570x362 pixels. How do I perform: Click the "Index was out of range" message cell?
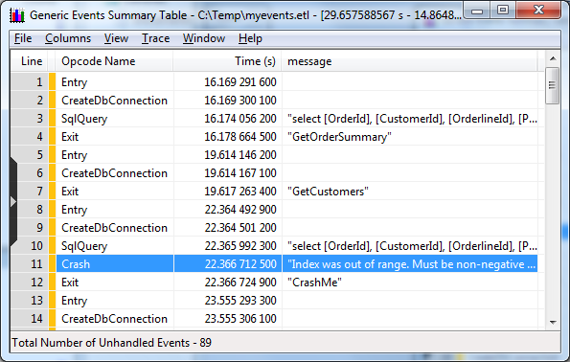pyautogui.click(x=410, y=264)
